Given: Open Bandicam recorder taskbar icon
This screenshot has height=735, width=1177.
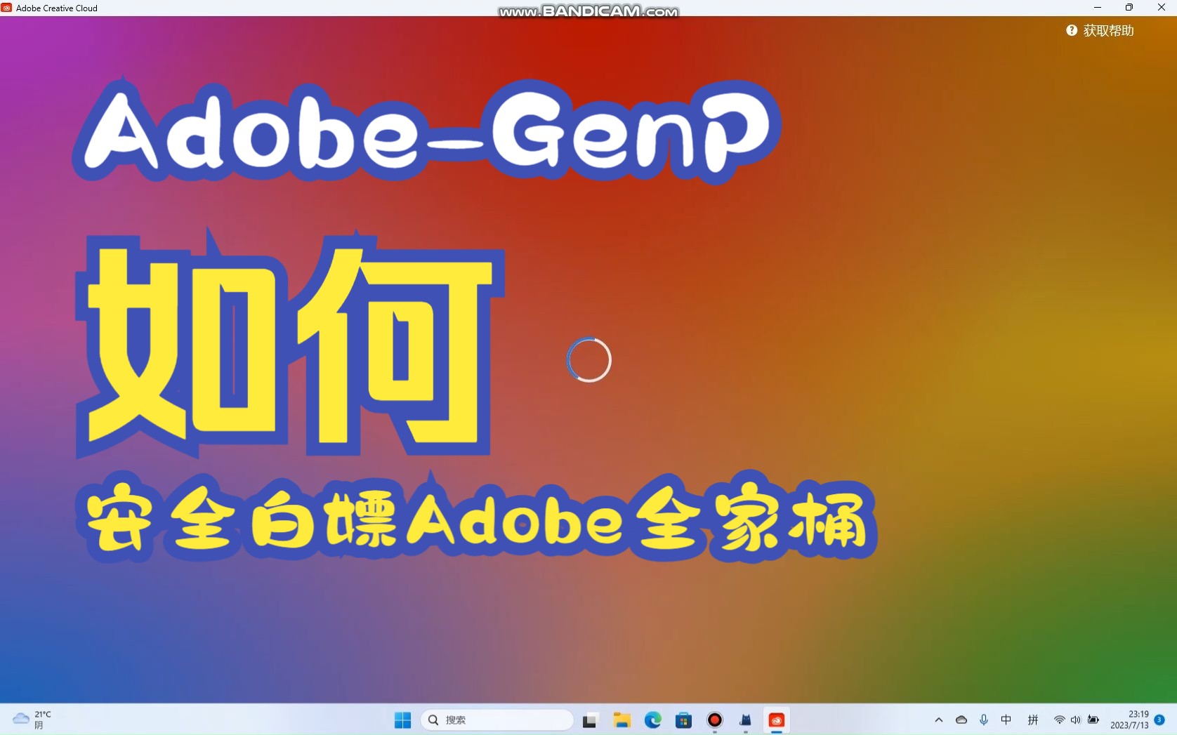Looking at the screenshot, I should point(715,720).
